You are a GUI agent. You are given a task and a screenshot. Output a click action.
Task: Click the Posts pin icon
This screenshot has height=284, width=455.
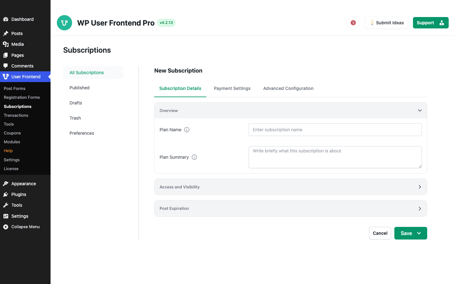click(x=6, y=33)
